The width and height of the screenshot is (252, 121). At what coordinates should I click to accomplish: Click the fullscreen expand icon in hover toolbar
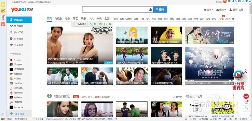pos(95,24)
